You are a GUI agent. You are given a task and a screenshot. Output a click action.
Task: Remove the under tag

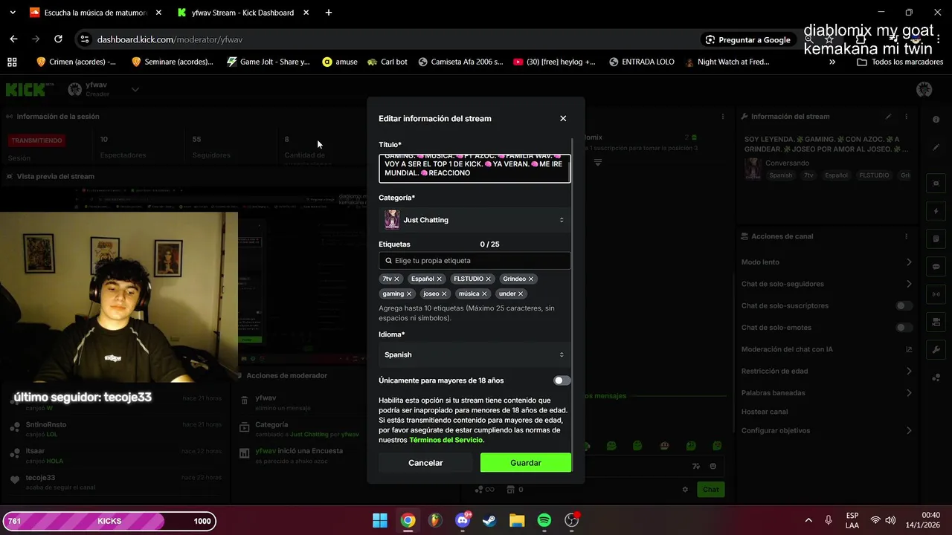521,294
